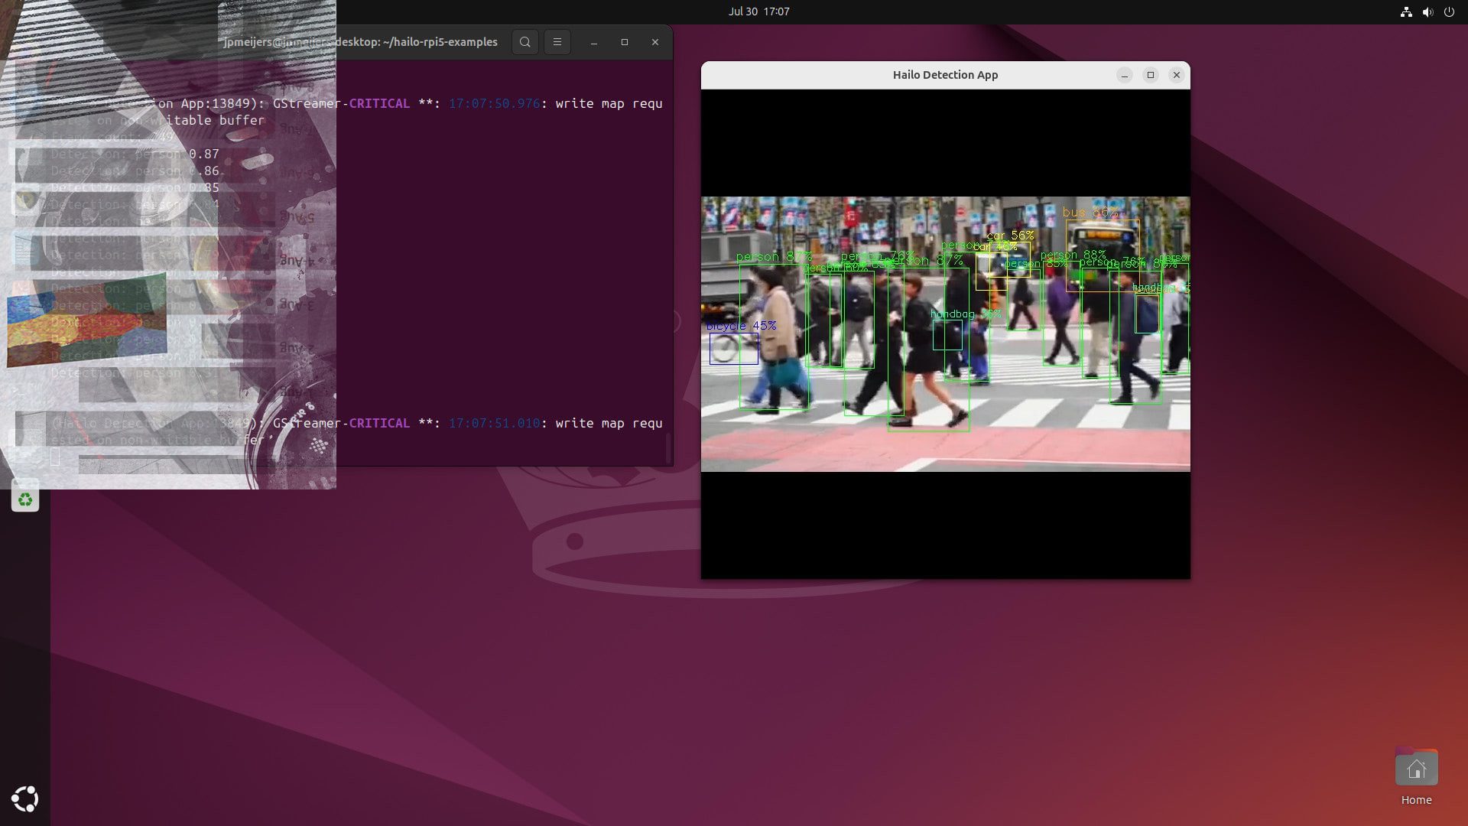Click the network status icon in top bar

click(x=1405, y=11)
